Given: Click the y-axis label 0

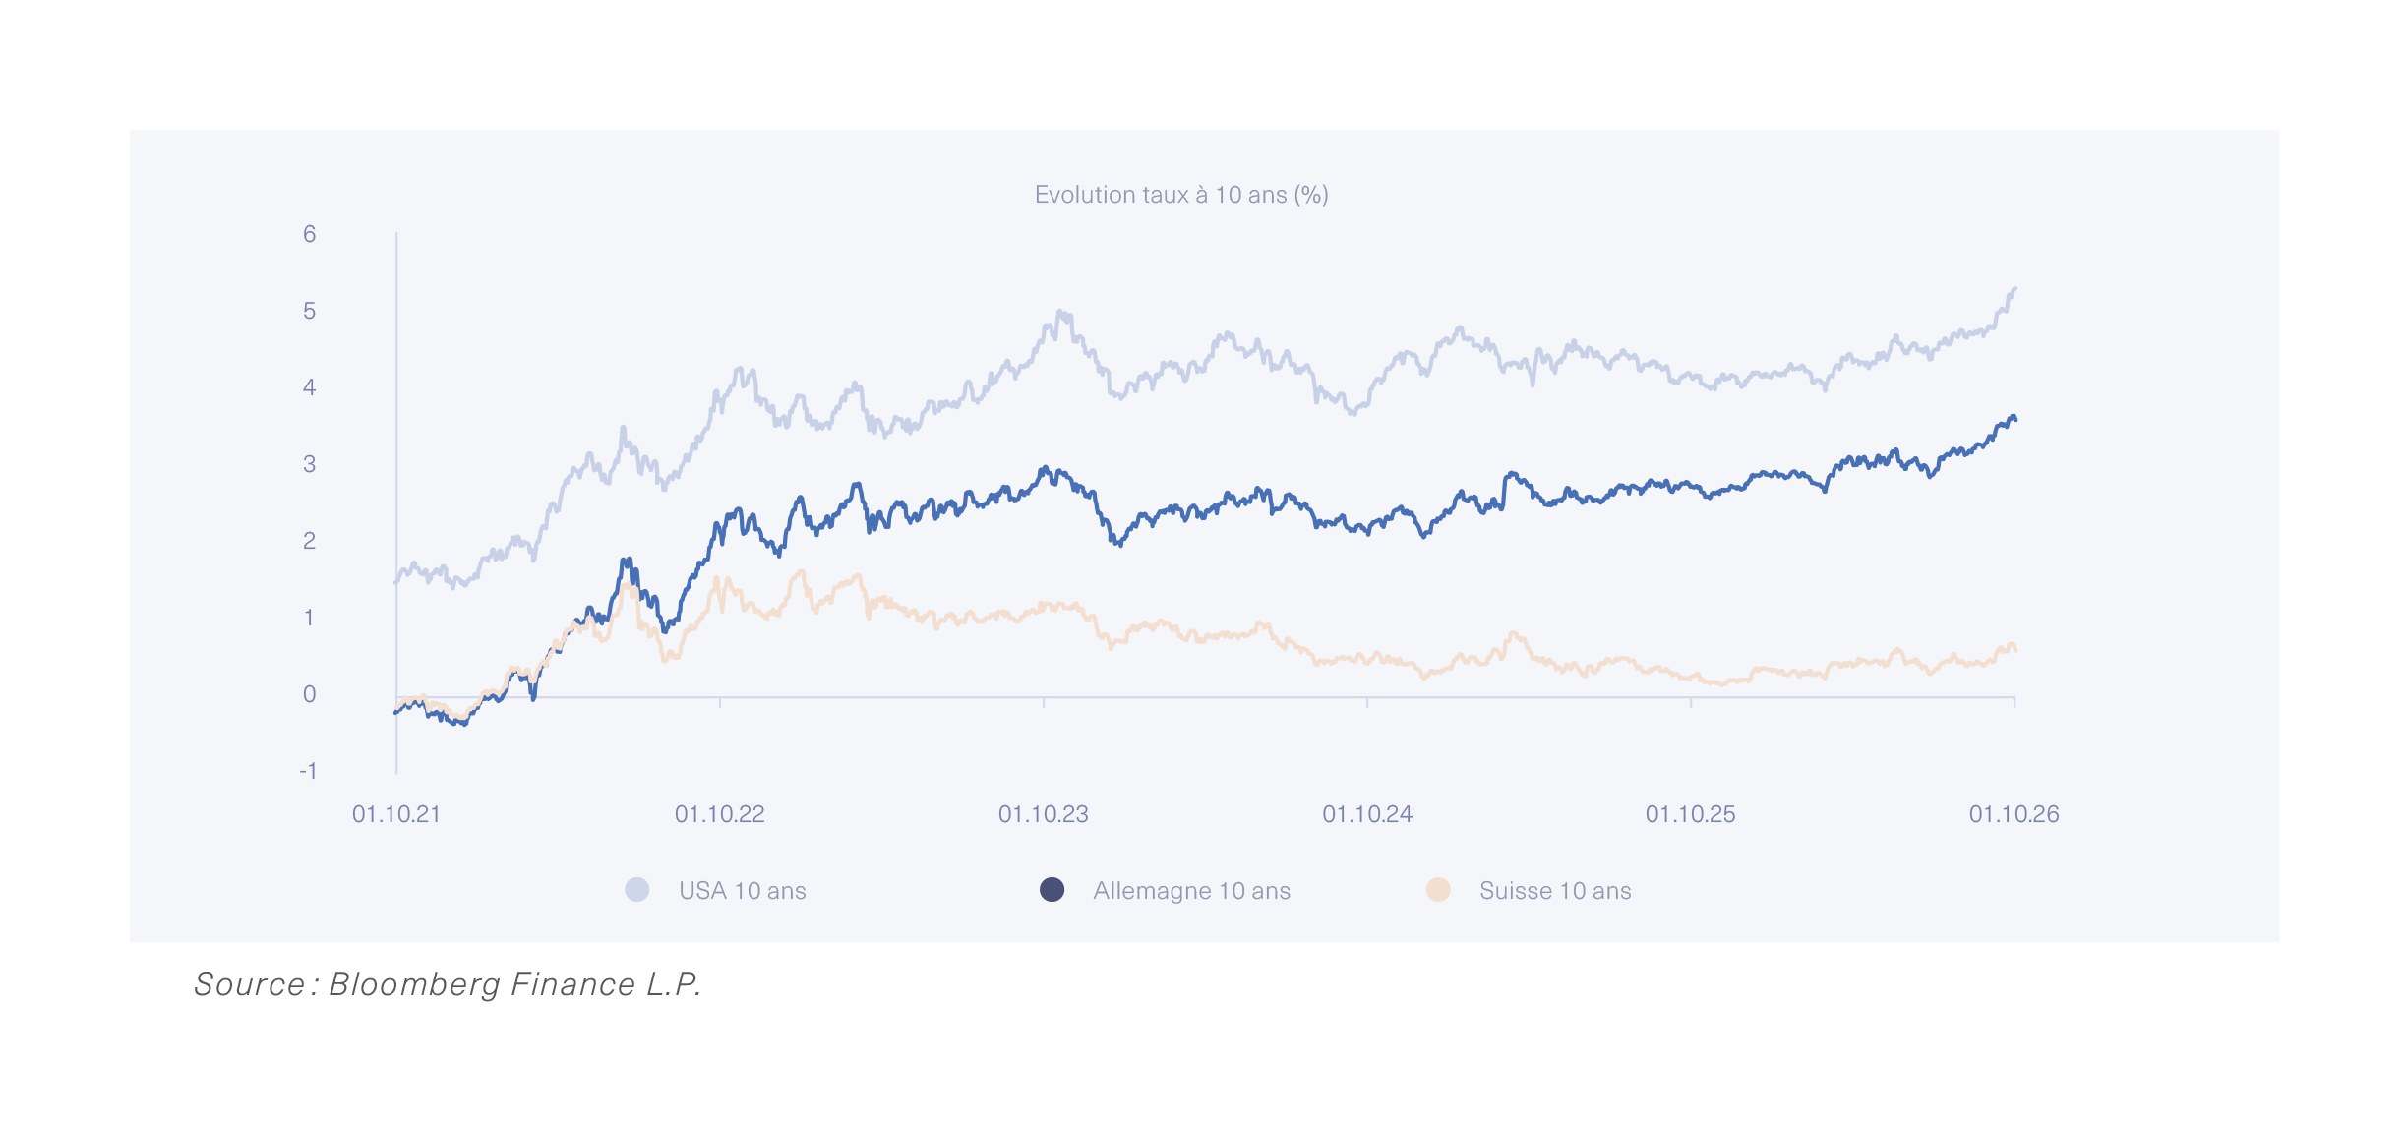Looking at the screenshot, I should 310,694.
